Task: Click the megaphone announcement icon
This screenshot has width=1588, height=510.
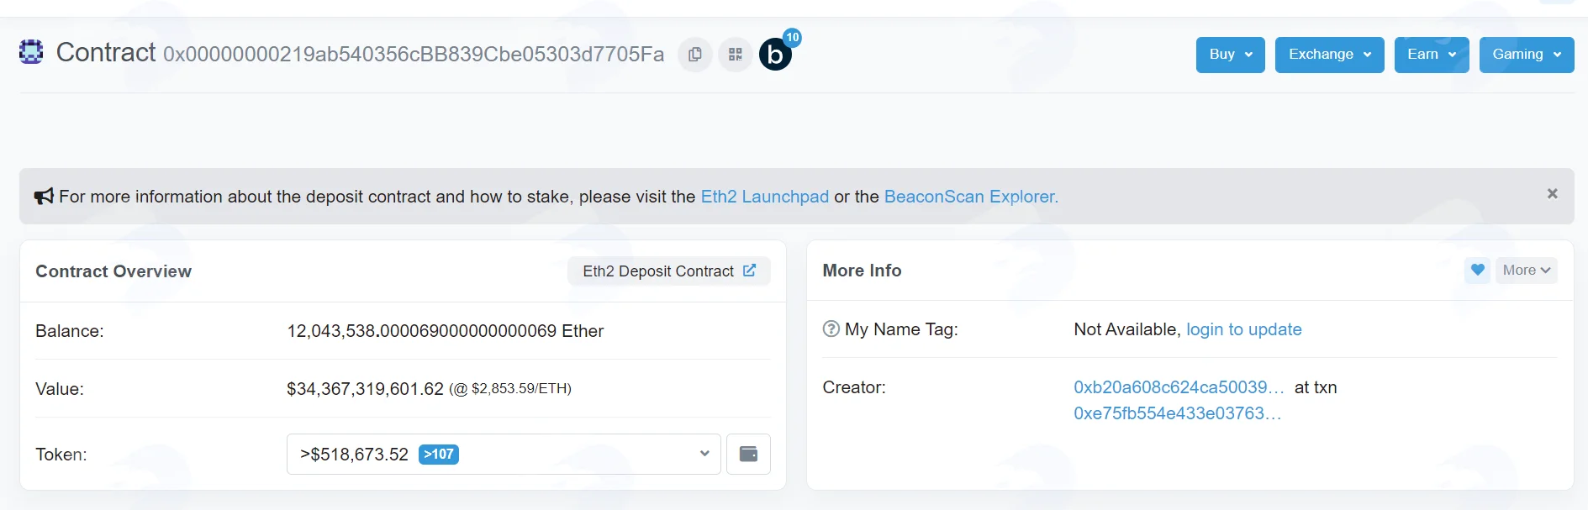Action: click(44, 197)
